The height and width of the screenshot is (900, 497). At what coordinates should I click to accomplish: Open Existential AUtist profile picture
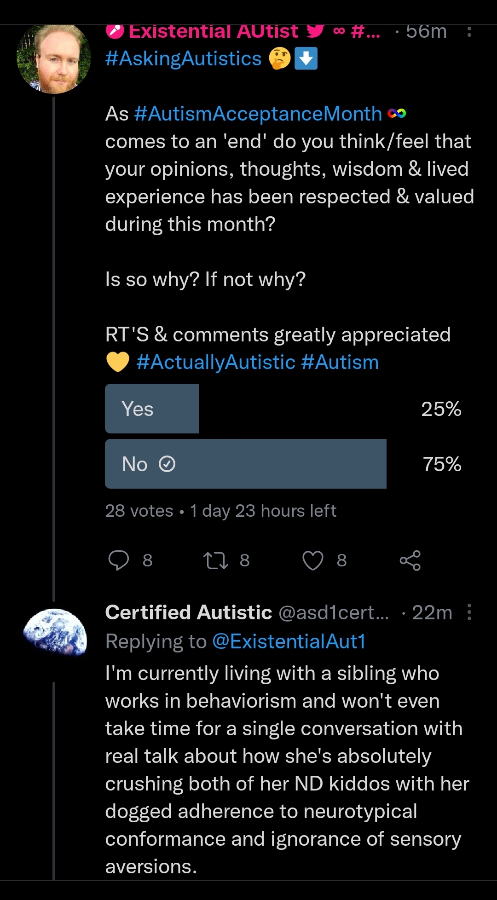(x=54, y=59)
